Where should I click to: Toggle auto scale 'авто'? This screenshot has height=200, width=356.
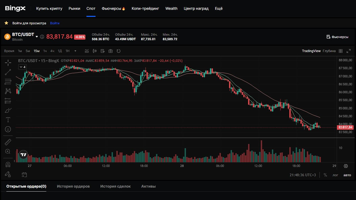(347, 175)
